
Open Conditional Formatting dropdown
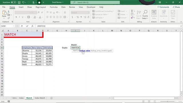[x=103, y=11]
